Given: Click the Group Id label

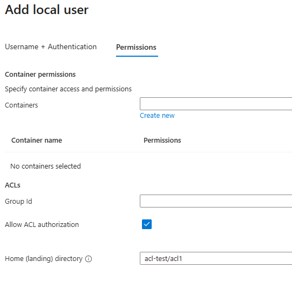Looking at the screenshot, I should [x=18, y=202].
